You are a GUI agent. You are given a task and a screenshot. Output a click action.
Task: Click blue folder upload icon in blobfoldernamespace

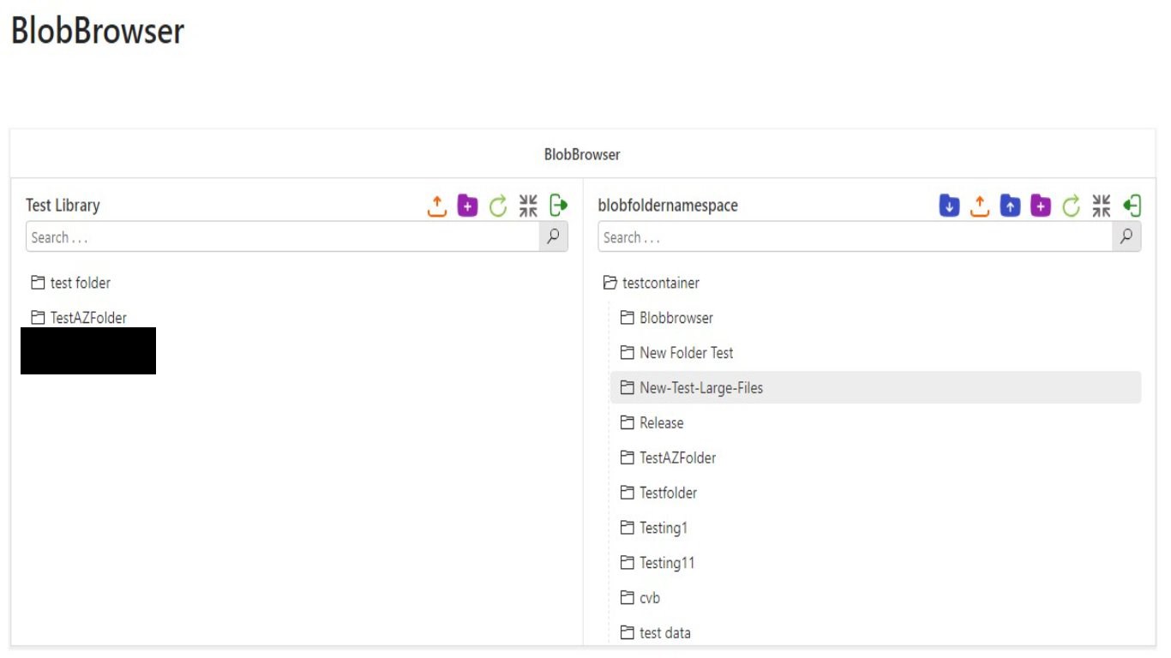(x=1011, y=206)
